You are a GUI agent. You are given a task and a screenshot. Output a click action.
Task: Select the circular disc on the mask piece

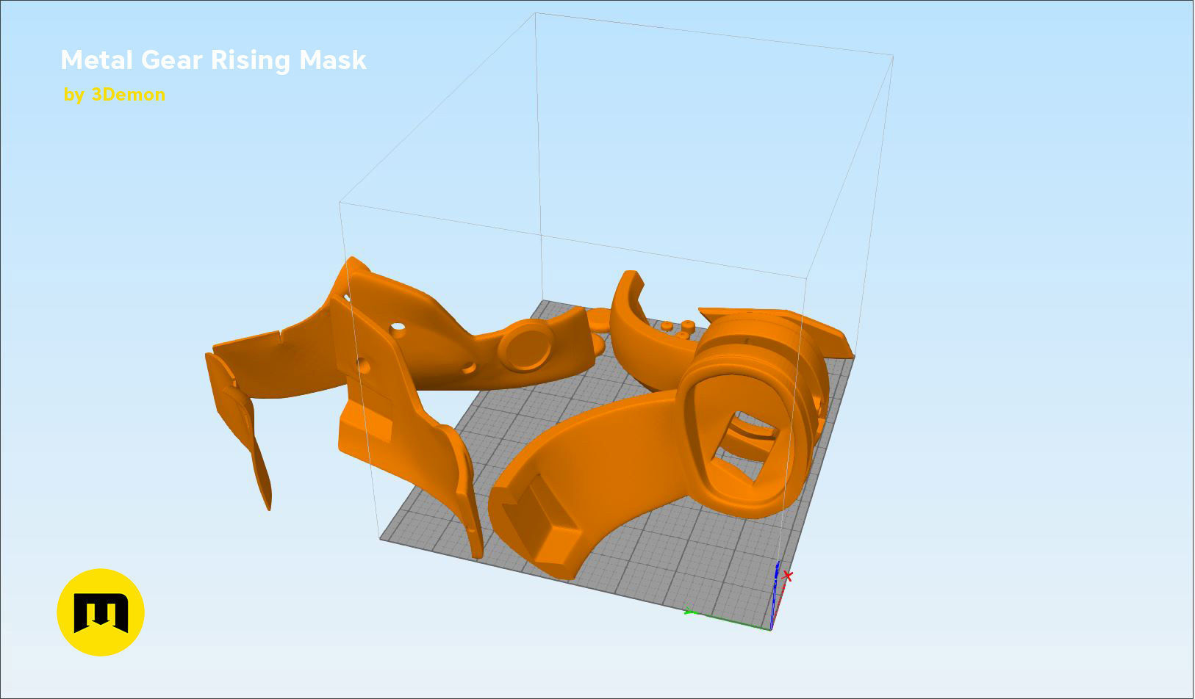tap(526, 345)
